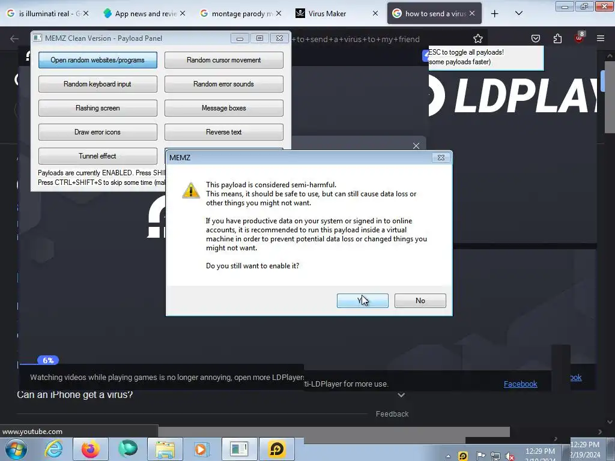Open the list all tabs dropdown
Screen dimensions: 615x461
click(x=518, y=13)
